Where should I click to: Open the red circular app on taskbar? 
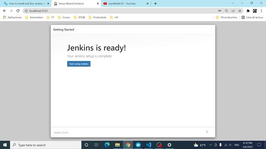[159, 145]
